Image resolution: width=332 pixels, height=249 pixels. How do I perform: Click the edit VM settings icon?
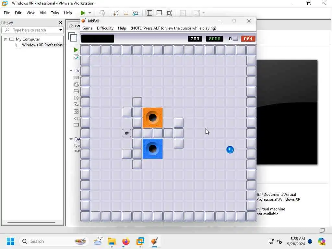(x=76, y=56)
